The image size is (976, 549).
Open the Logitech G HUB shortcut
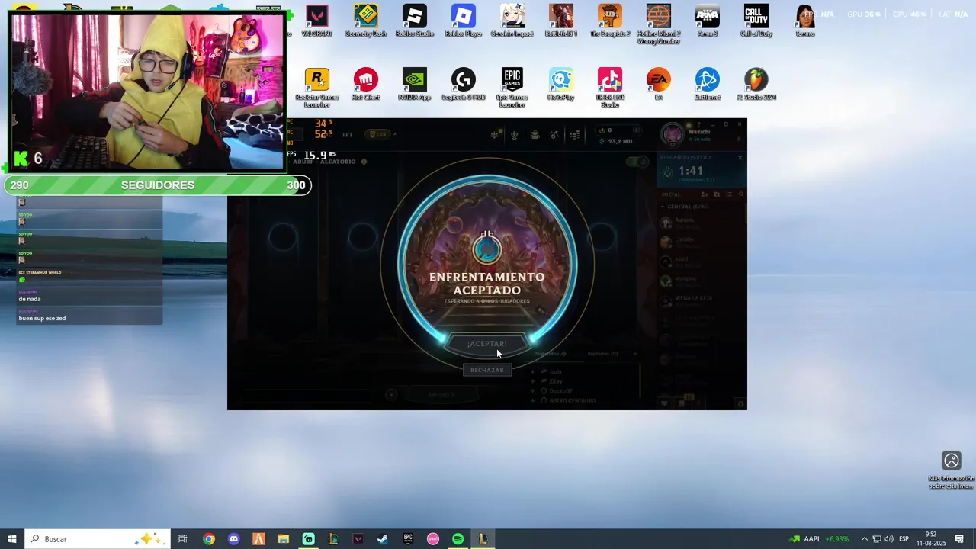tap(463, 85)
